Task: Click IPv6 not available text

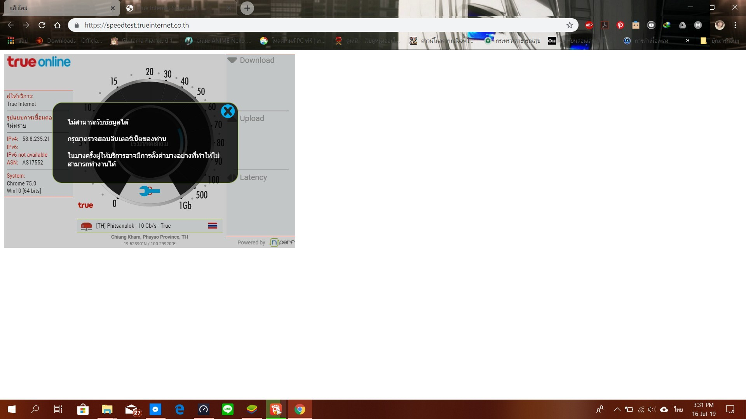Action: [27, 155]
